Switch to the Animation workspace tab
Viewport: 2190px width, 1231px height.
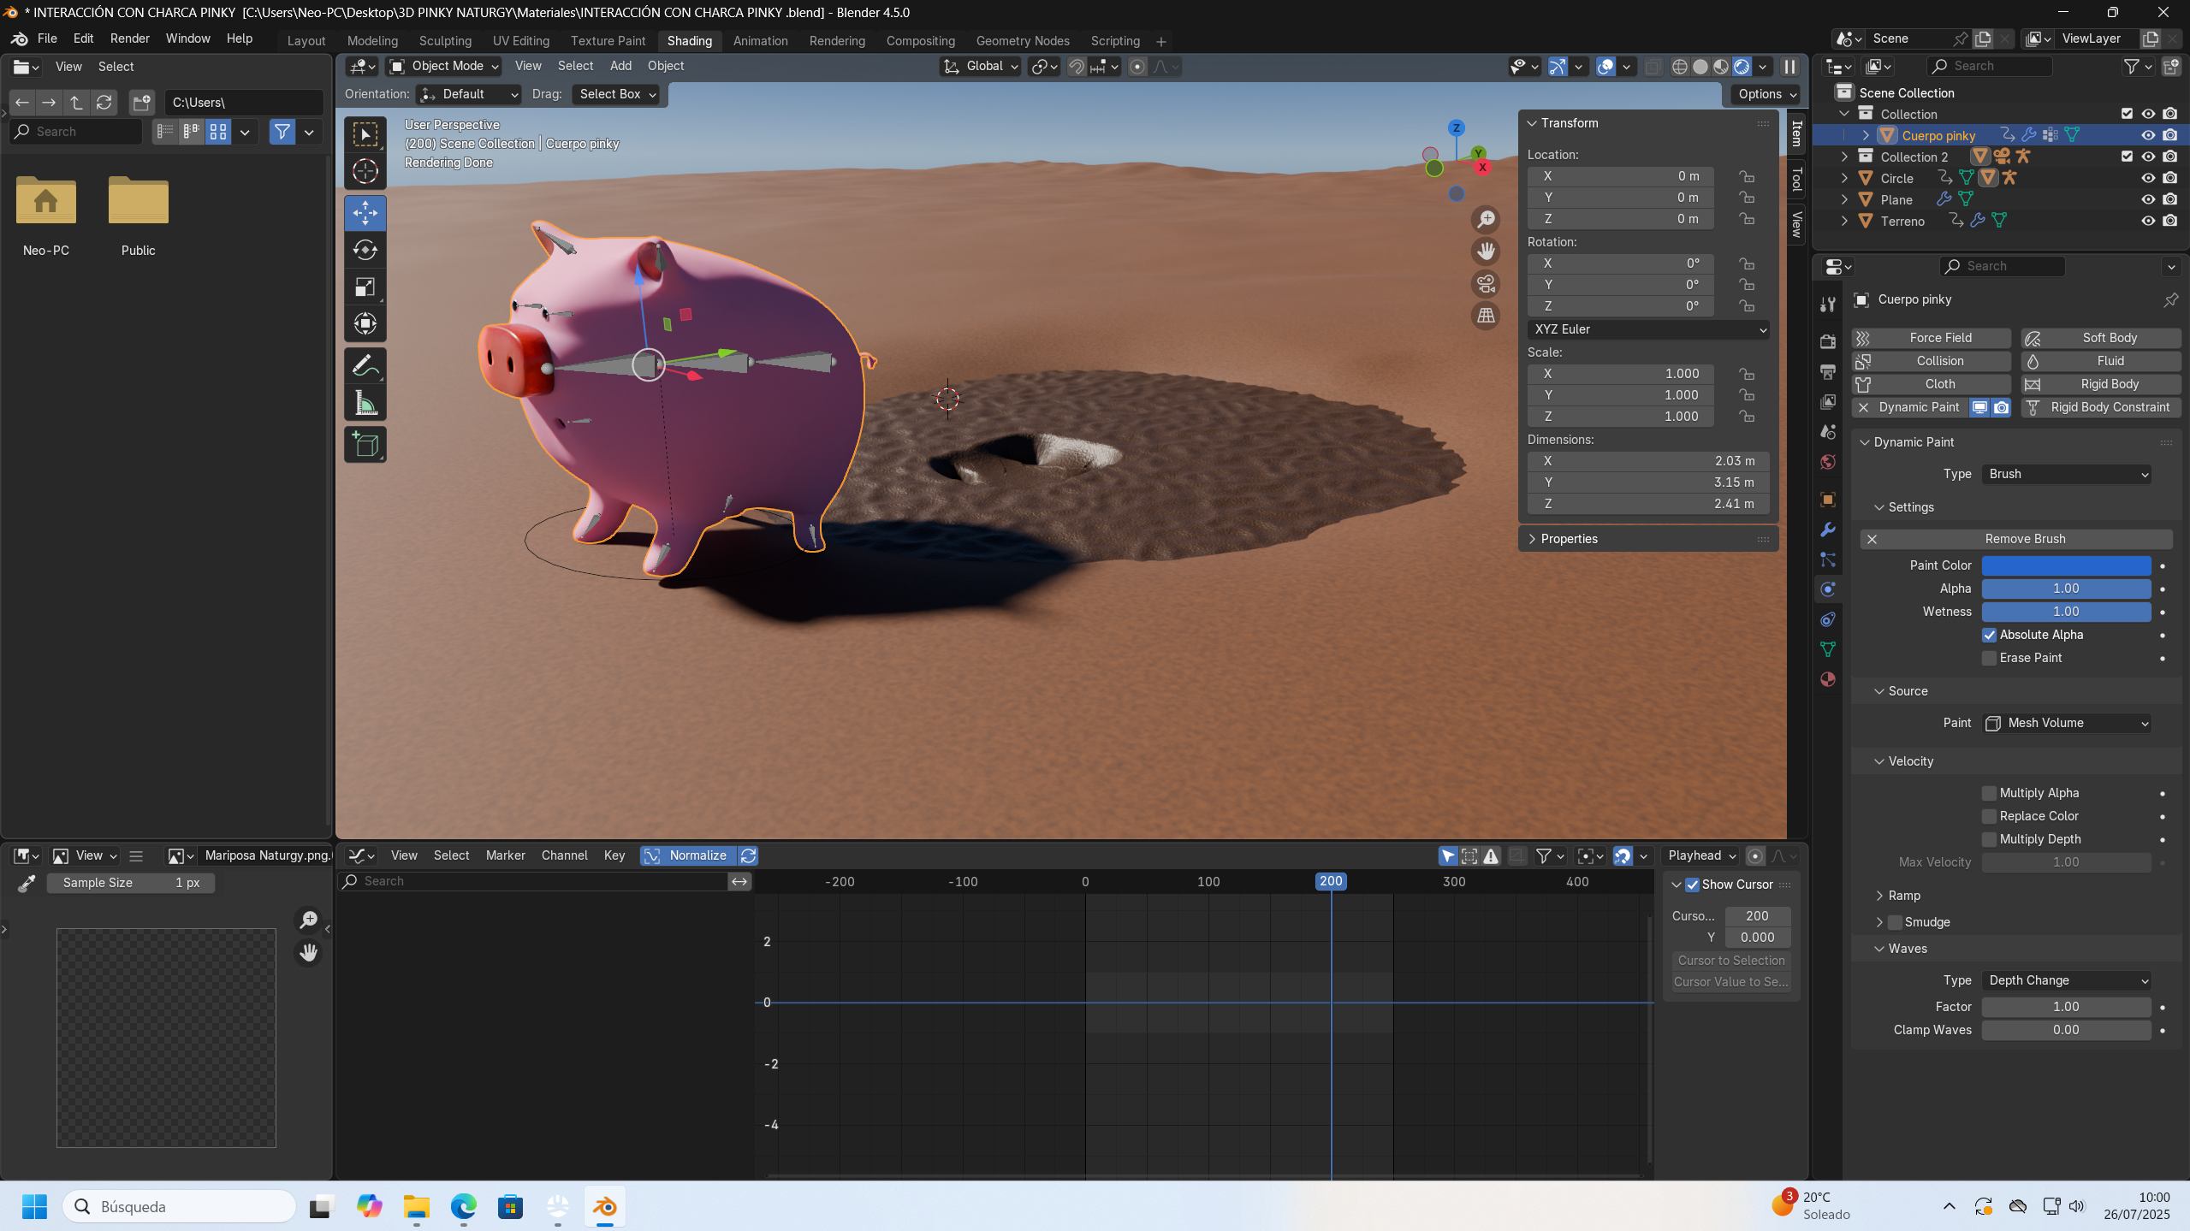tap(760, 40)
